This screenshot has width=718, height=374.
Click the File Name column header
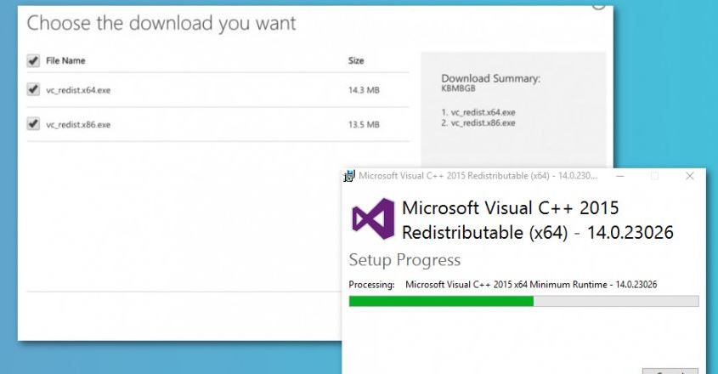click(x=65, y=60)
